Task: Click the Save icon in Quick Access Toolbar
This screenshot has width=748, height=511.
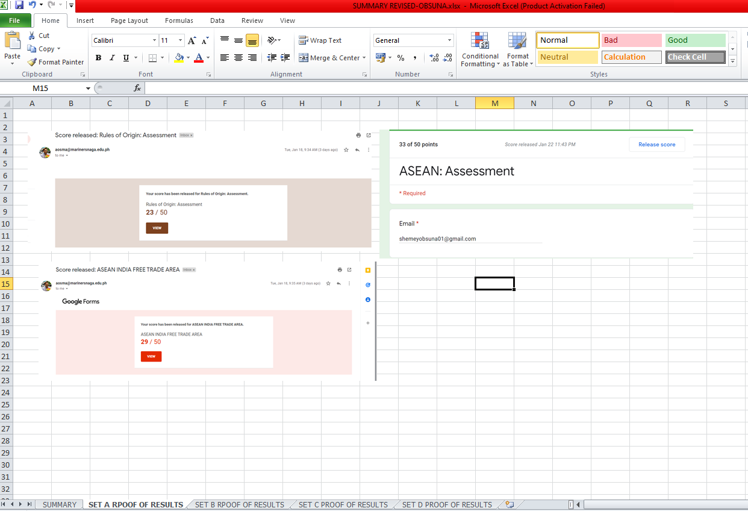Action: pos(19,5)
